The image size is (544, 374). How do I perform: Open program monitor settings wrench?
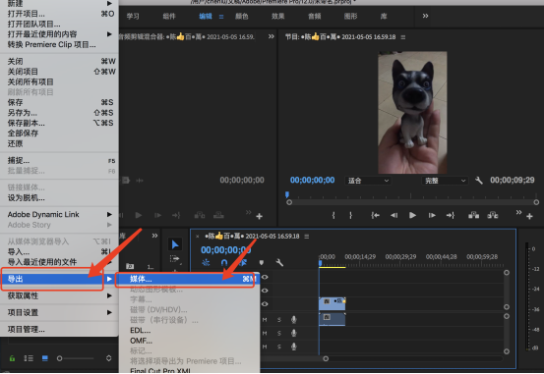[479, 181]
